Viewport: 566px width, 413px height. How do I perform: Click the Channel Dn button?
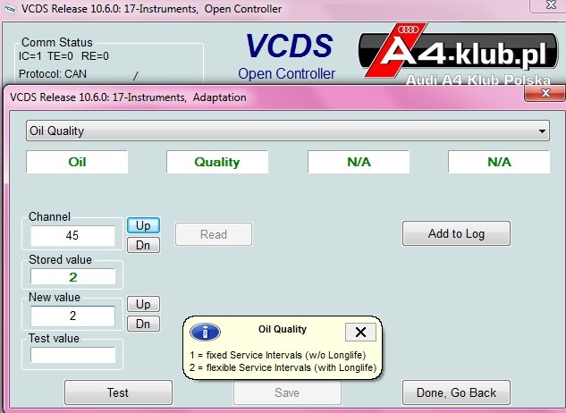143,245
